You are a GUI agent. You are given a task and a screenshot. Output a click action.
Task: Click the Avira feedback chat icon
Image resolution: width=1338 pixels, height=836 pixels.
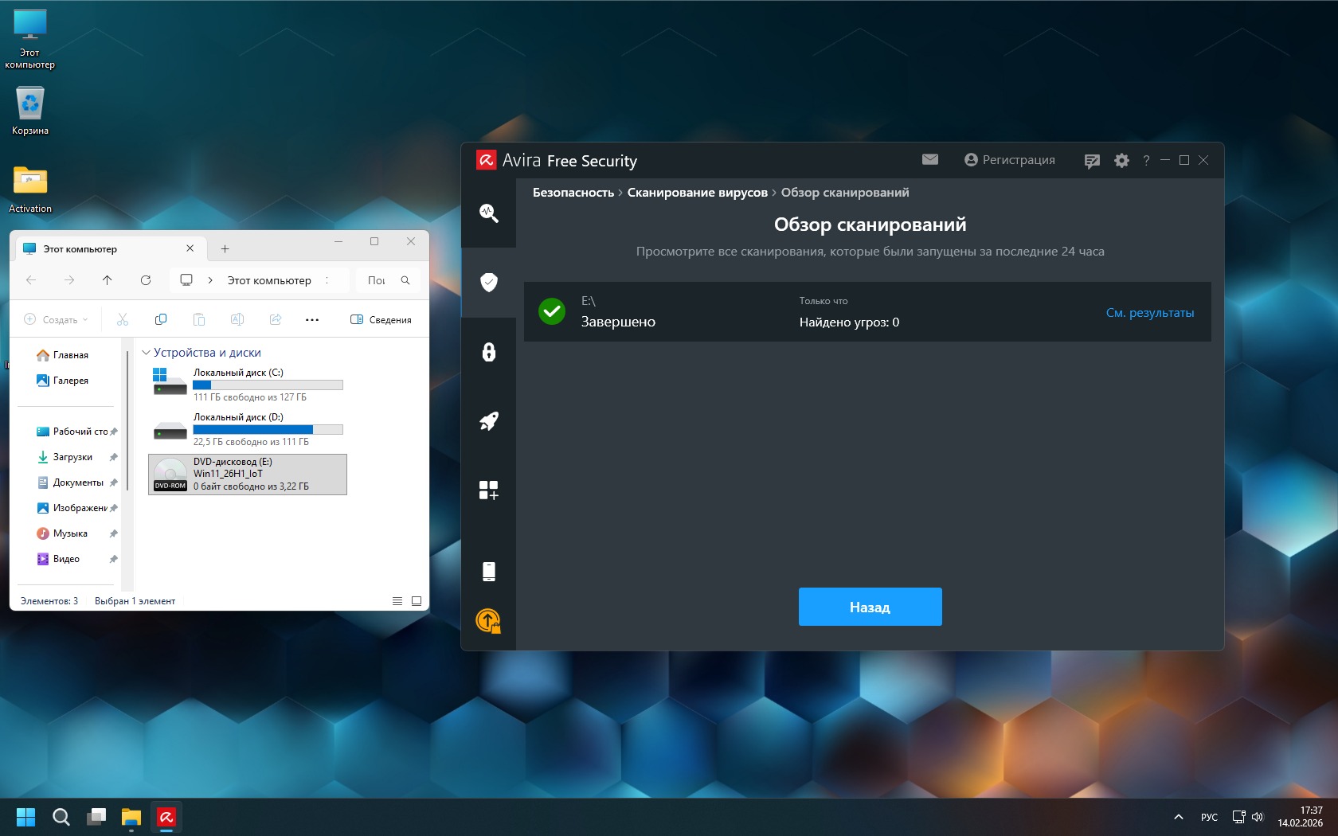coord(1091,161)
